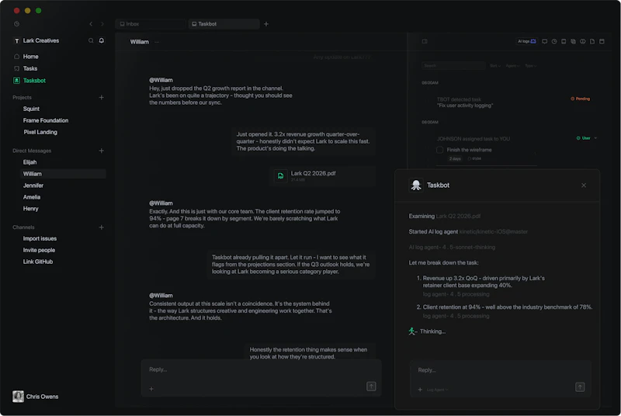Viewport: 621px width, 416px height.
Task: Add a new channel with the plus icon
Action: (x=102, y=227)
